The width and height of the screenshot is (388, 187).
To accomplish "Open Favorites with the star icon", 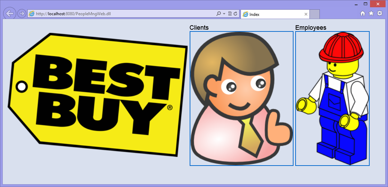I will point(371,13).
